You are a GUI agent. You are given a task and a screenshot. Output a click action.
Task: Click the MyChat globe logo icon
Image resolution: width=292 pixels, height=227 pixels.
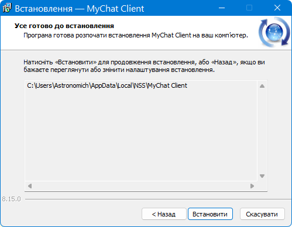pos(274,32)
